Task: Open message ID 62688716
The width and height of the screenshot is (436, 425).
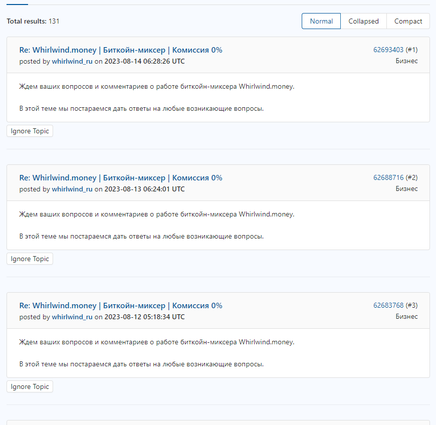Action: tap(388, 177)
